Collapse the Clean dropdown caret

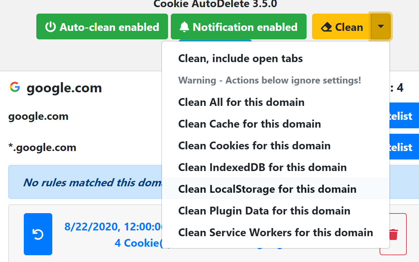point(381,26)
